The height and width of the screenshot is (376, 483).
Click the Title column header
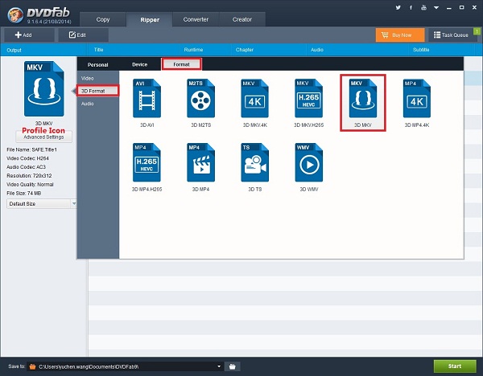98,50
